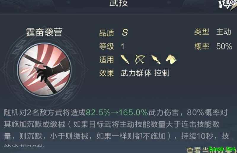Tap the circular 霆奋袭营 skill icon

pyautogui.click(x=44, y=70)
